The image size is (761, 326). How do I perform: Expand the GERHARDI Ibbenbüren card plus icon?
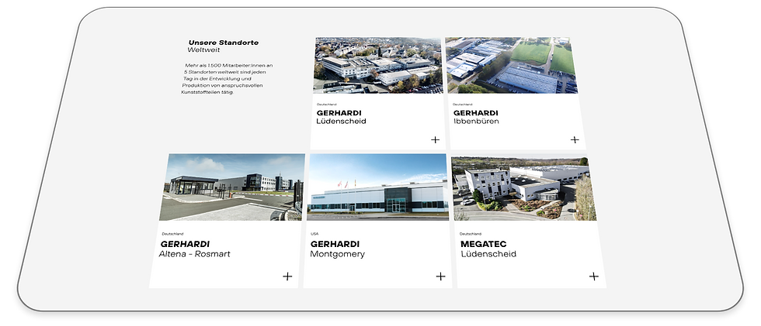(575, 140)
